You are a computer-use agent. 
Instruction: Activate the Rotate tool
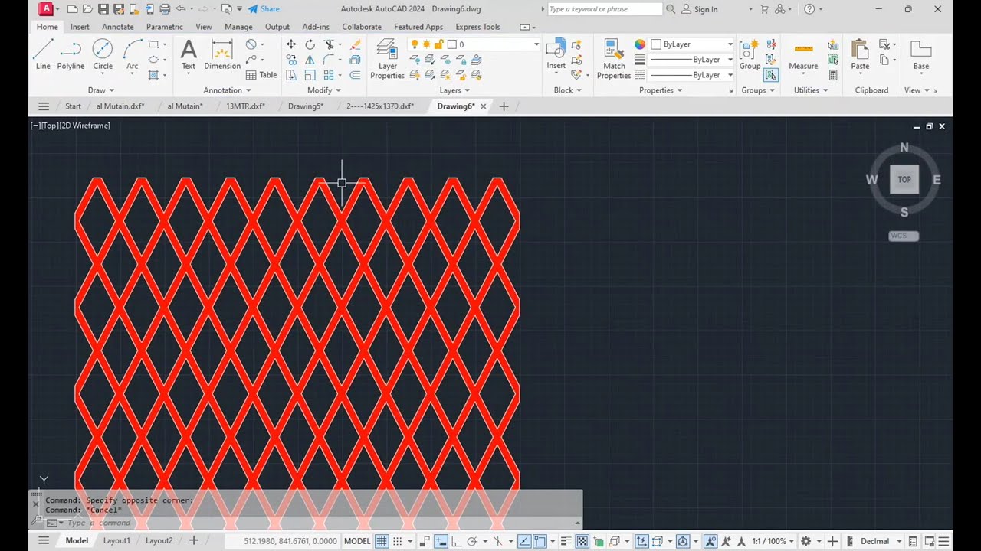[x=310, y=44]
